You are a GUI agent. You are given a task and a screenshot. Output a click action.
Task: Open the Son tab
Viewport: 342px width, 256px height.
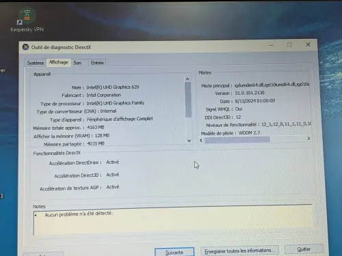[x=77, y=63]
